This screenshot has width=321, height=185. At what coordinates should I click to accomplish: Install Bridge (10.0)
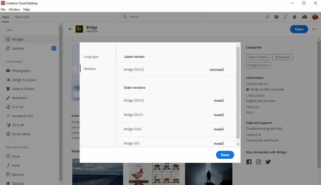click(219, 129)
